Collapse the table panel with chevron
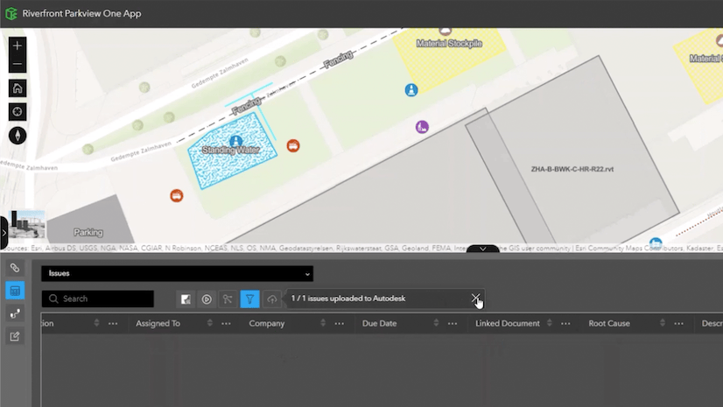This screenshot has height=407, width=723. pos(483,249)
